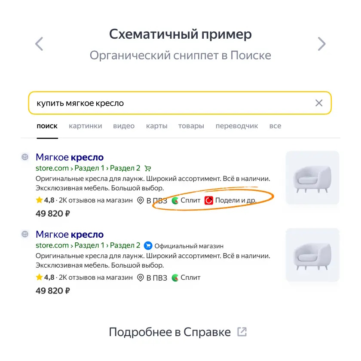Switch to the "карты" tab

[157, 126]
